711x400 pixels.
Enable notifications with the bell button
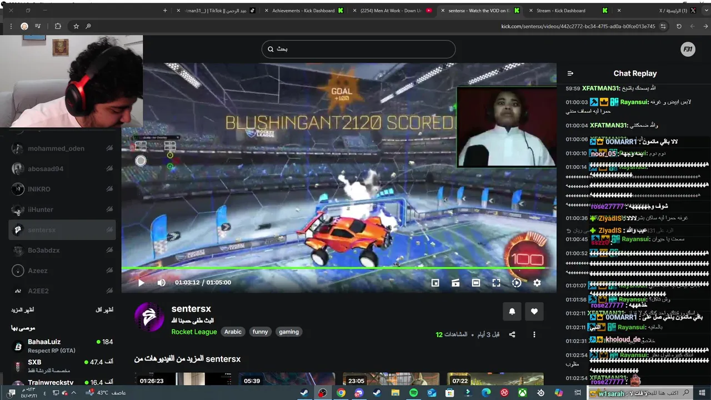coord(512,312)
